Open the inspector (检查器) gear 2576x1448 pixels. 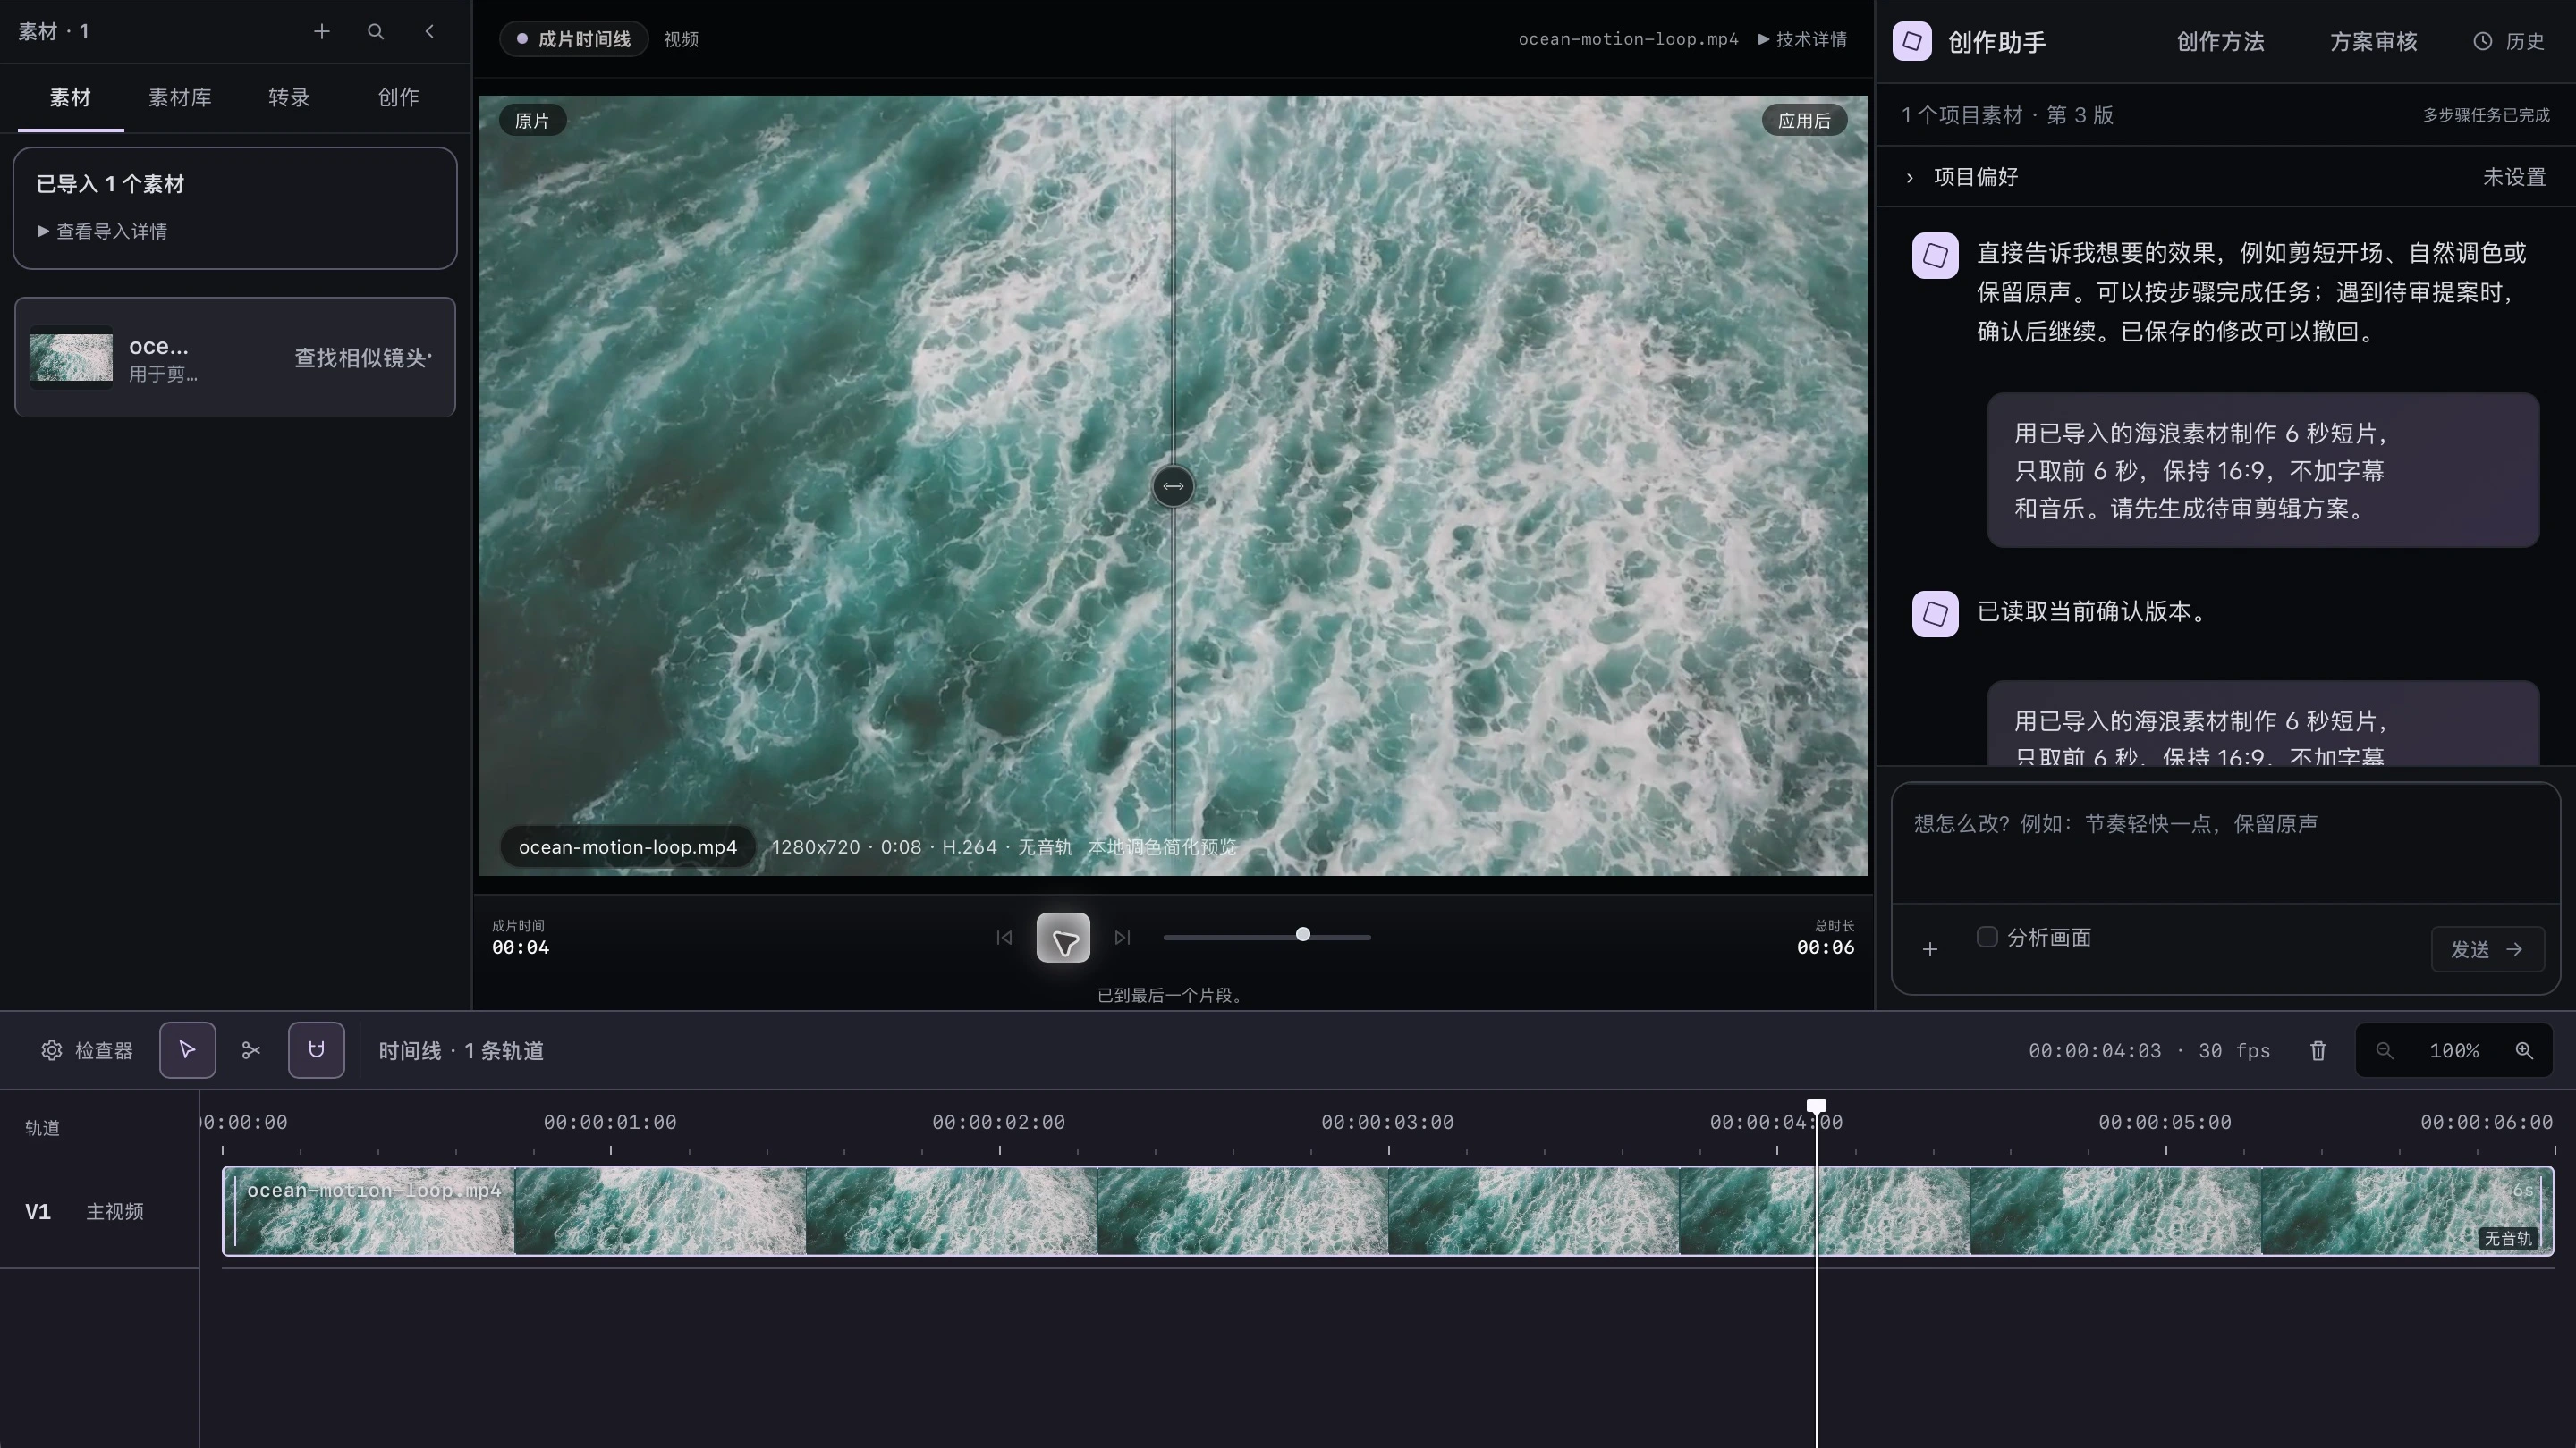tap(87, 1050)
